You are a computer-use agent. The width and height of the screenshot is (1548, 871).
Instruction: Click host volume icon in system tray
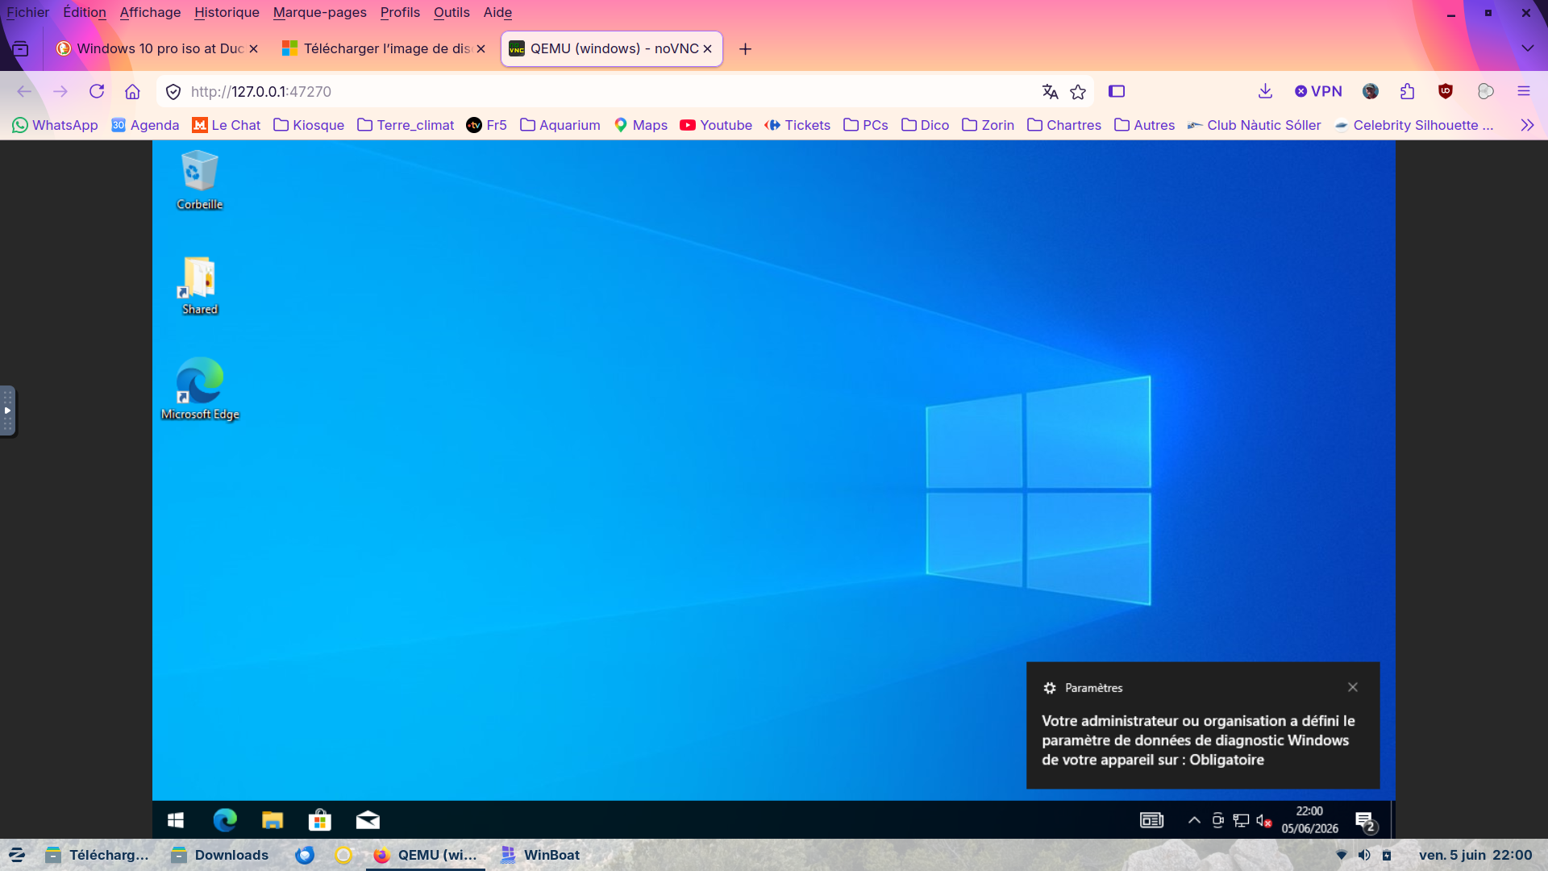pos(1364,855)
